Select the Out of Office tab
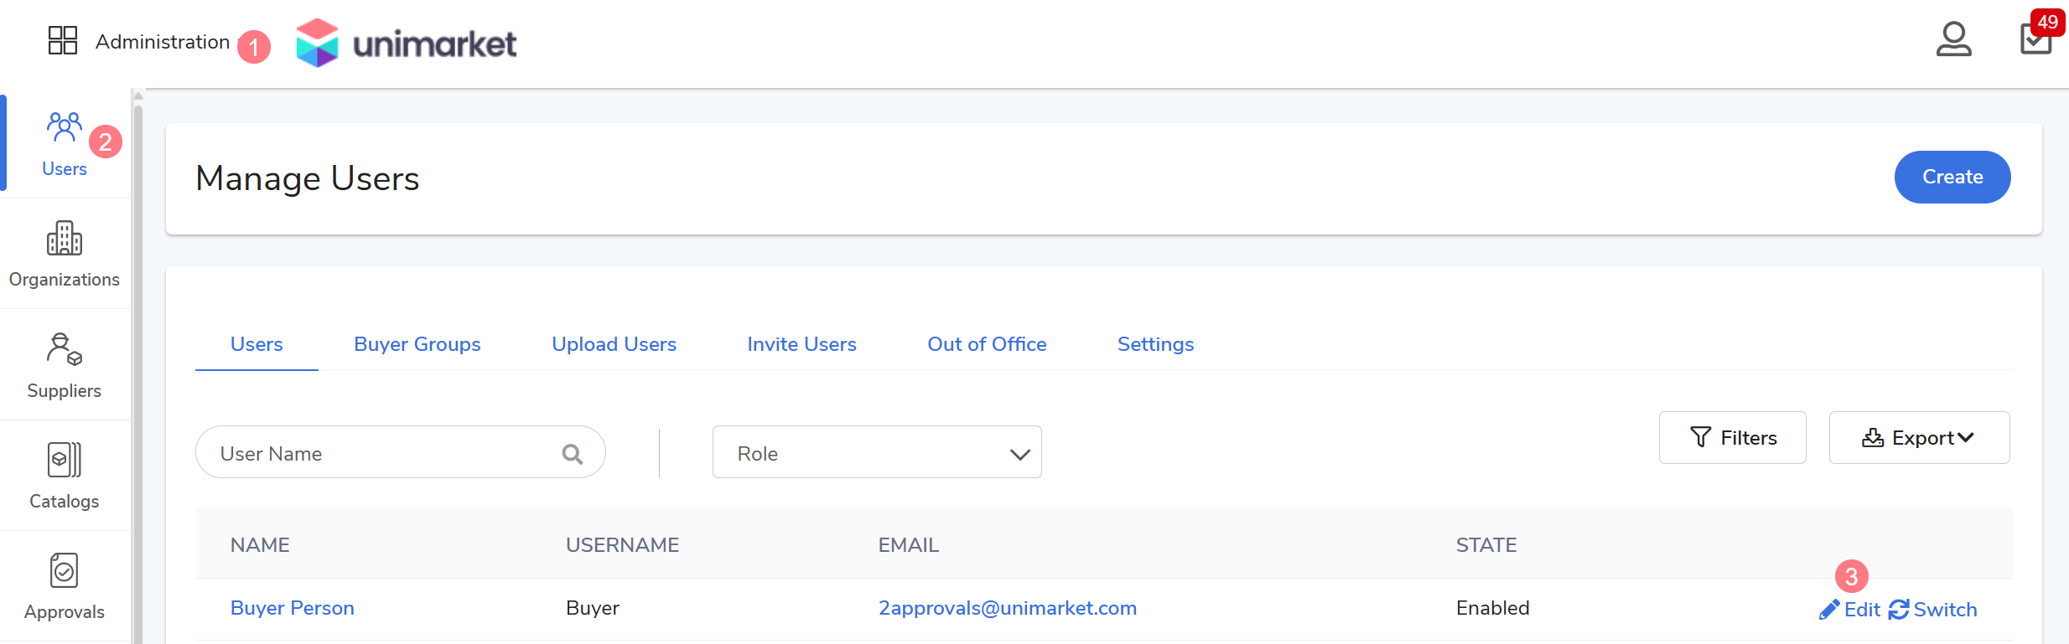The image size is (2069, 644). click(x=987, y=344)
